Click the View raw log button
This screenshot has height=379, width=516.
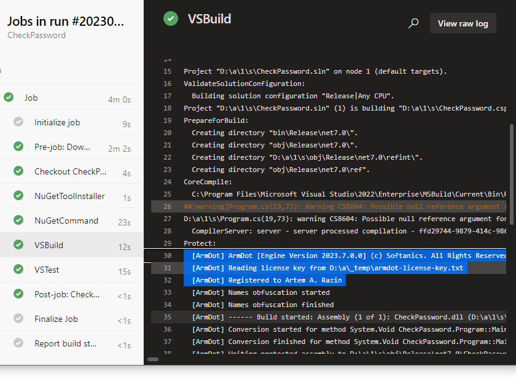coord(463,23)
